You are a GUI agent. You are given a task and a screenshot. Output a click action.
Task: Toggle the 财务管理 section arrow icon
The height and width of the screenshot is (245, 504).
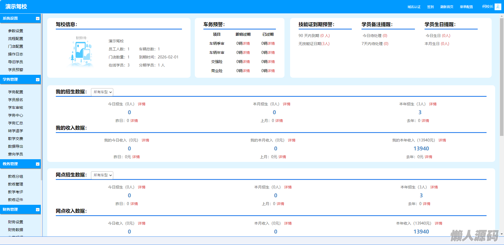(x=38, y=210)
